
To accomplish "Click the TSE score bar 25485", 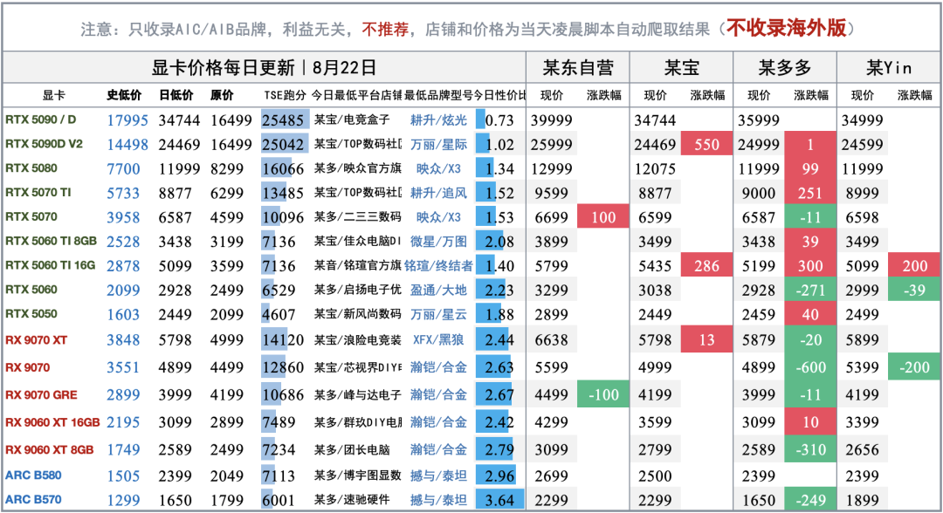I will [x=285, y=120].
